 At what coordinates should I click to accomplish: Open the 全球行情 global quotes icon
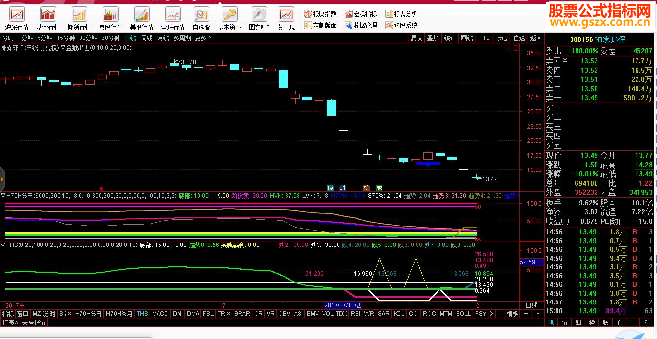[173, 19]
